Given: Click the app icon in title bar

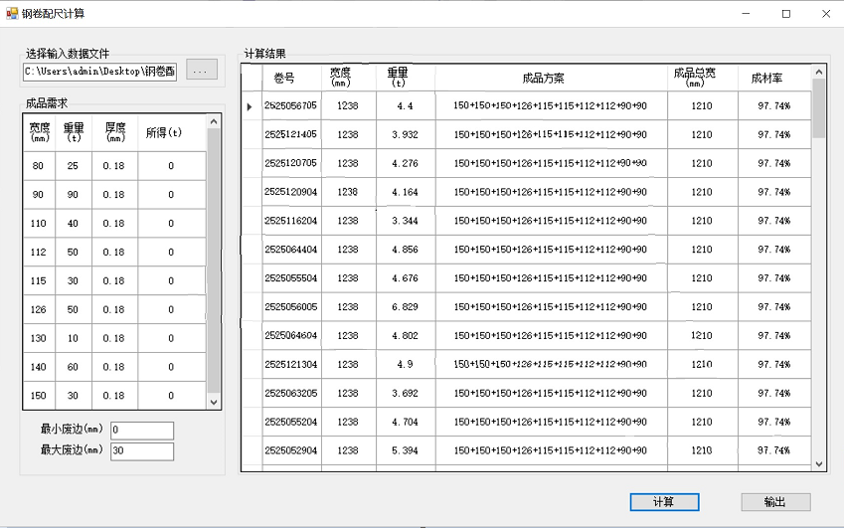Looking at the screenshot, I should 12,13.
